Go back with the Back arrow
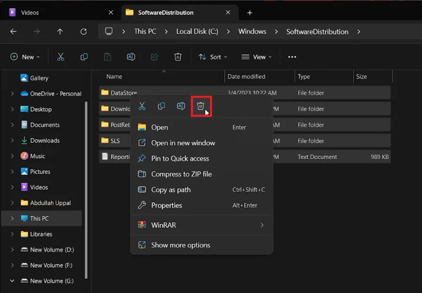 click(13, 31)
